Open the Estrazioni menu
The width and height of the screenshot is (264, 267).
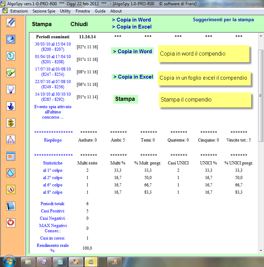(x=19, y=11)
